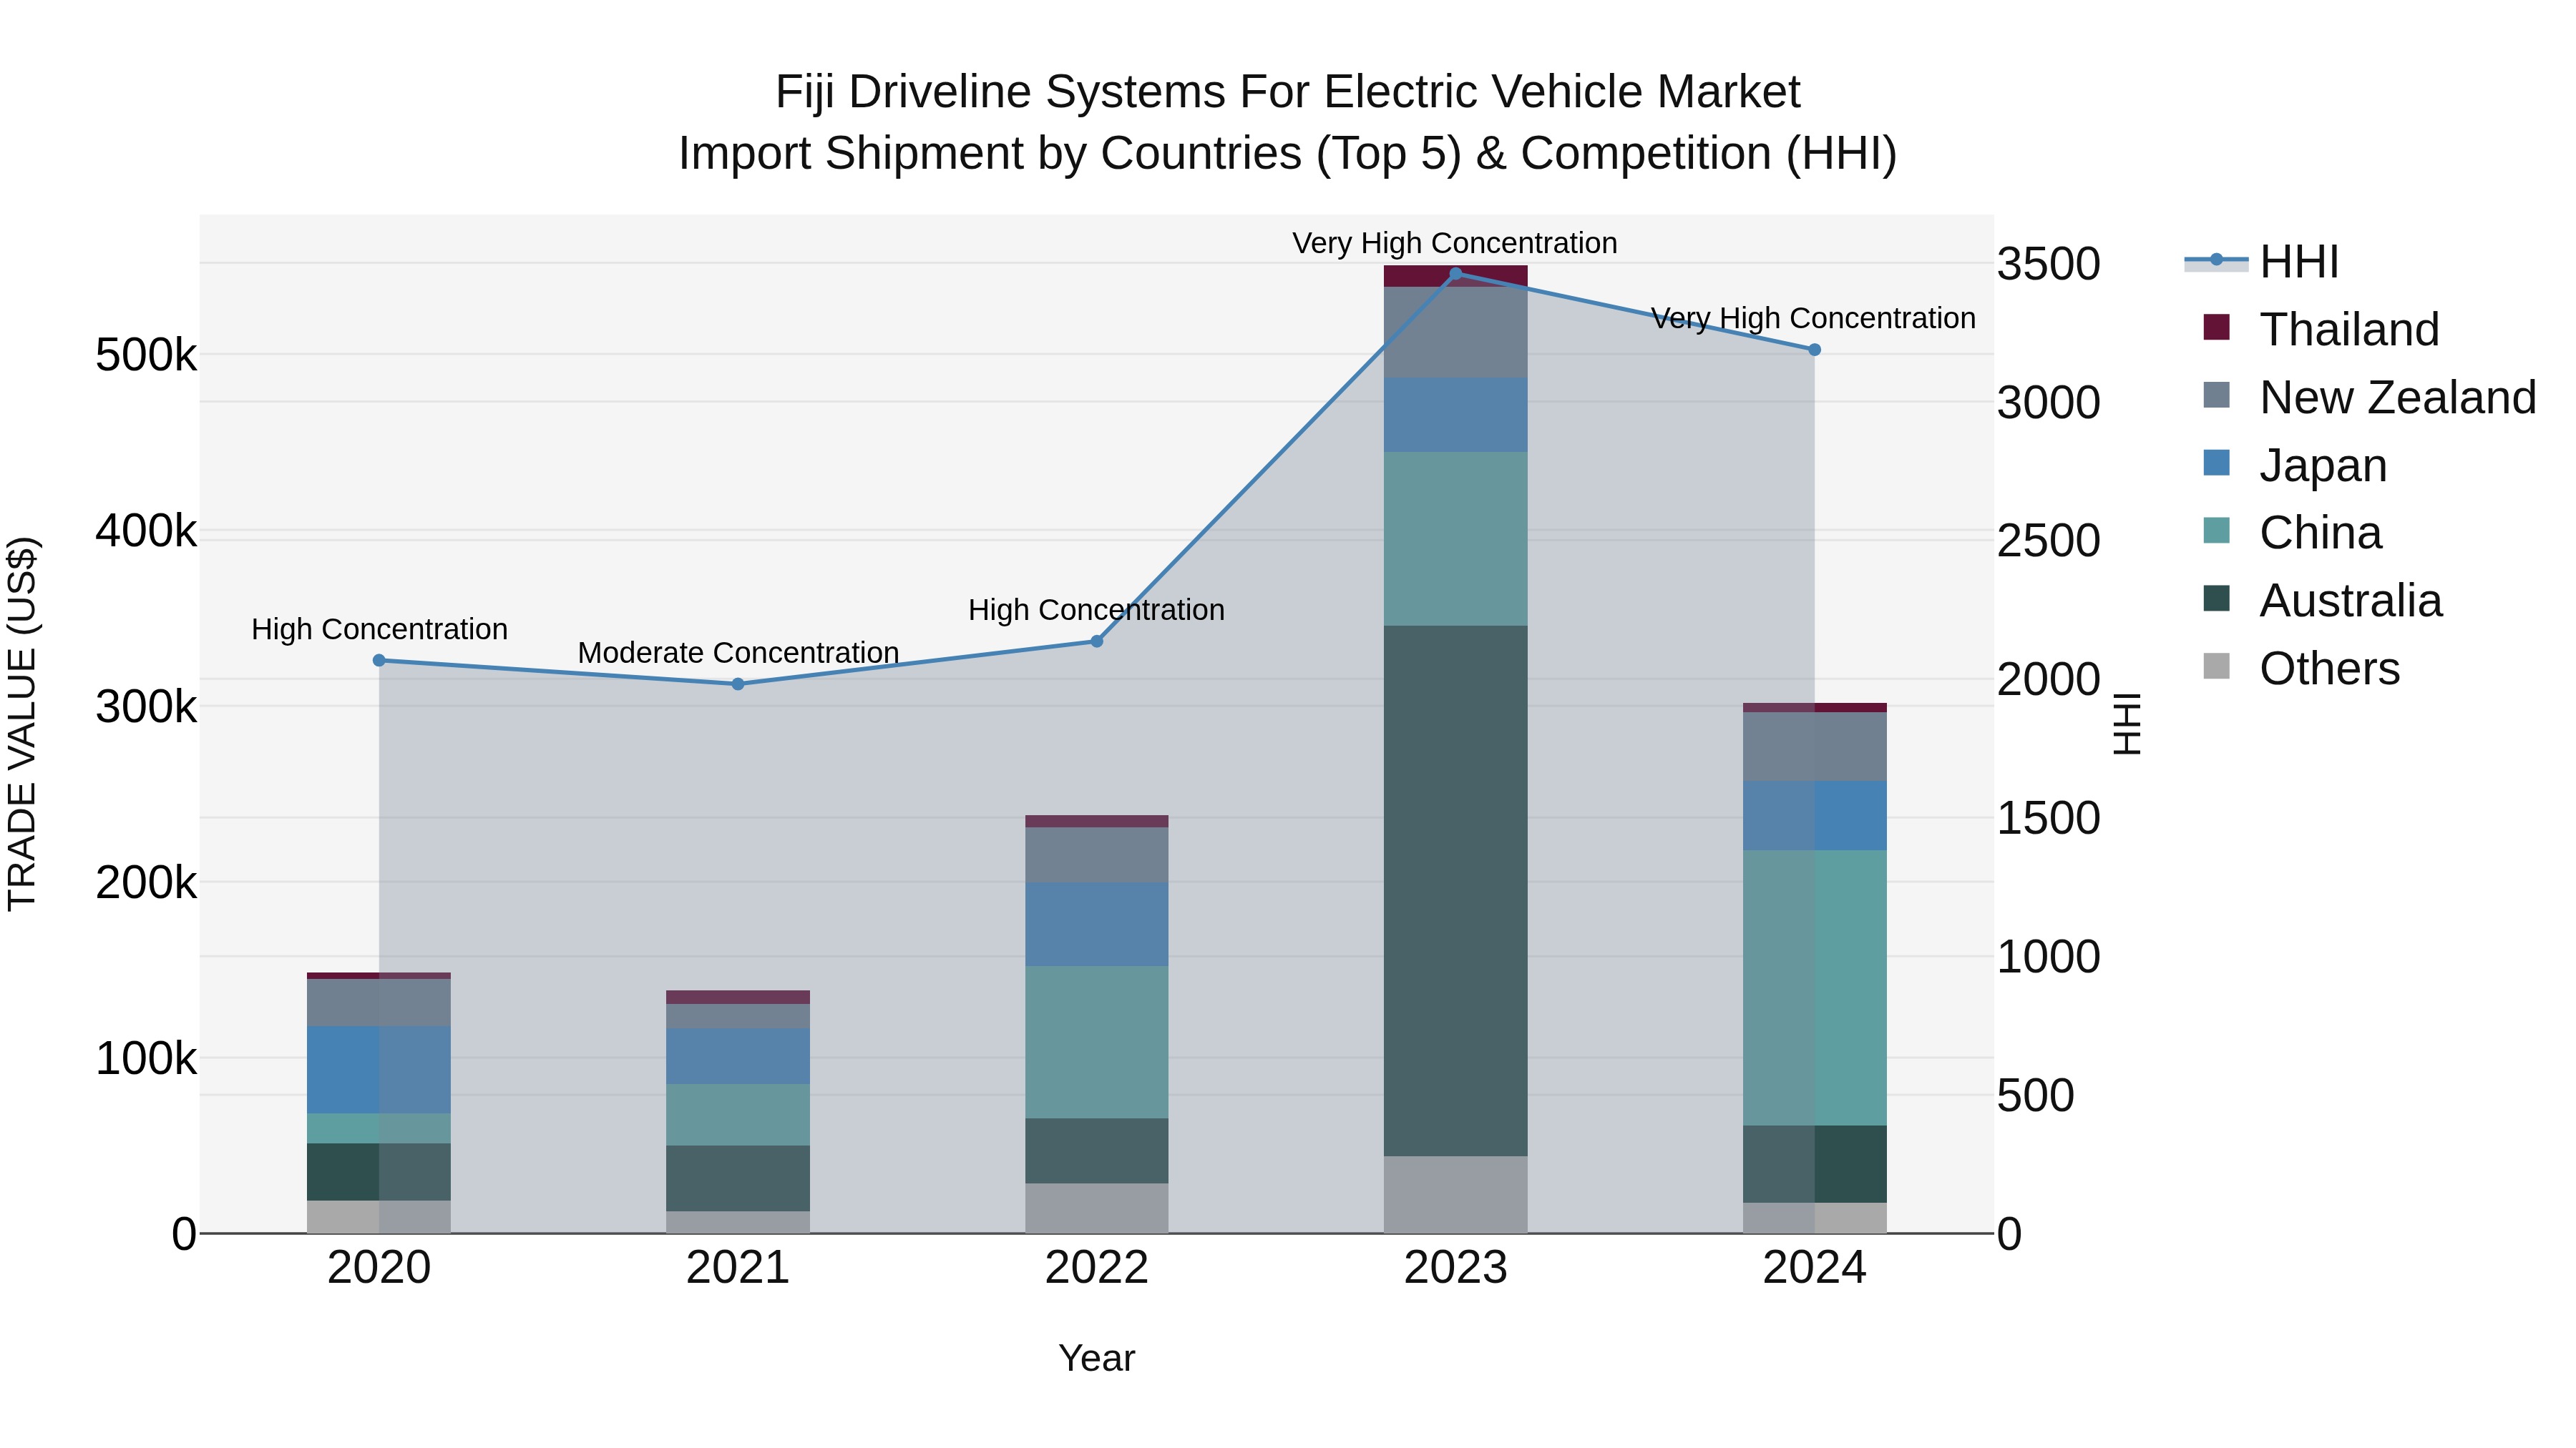Click the Australia dark green legend swatch

click(x=2216, y=598)
